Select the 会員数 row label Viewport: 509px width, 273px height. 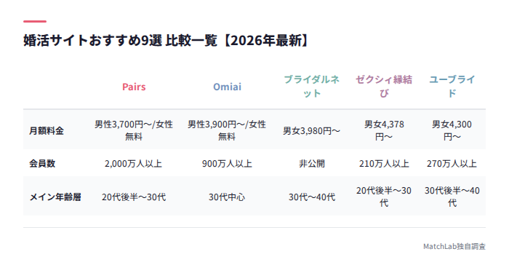[x=42, y=163]
